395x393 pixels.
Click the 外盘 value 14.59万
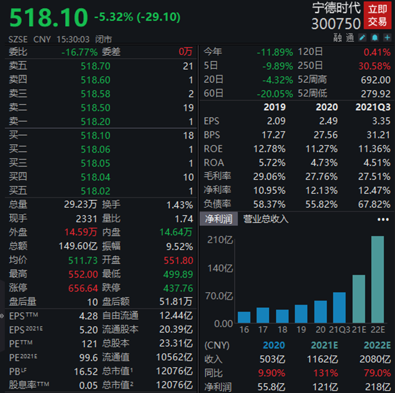coord(80,232)
